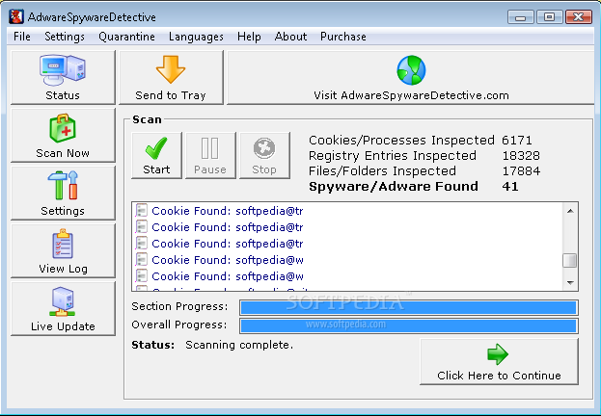Click the Section Progress bar
601x416 pixels.
(x=409, y=307)
